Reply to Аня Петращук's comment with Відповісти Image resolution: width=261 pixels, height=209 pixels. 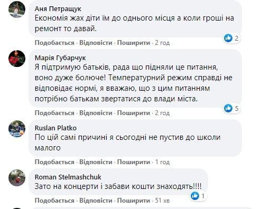(x=96, y=43)
